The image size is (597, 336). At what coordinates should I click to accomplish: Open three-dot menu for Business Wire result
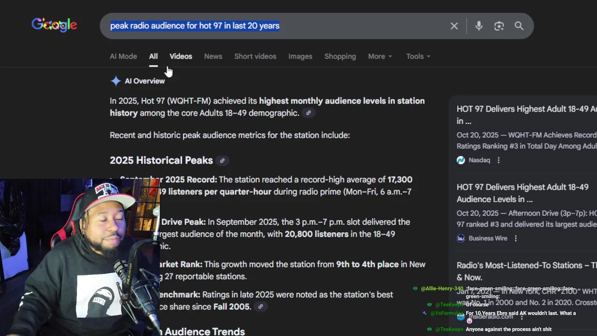(516, 238)
